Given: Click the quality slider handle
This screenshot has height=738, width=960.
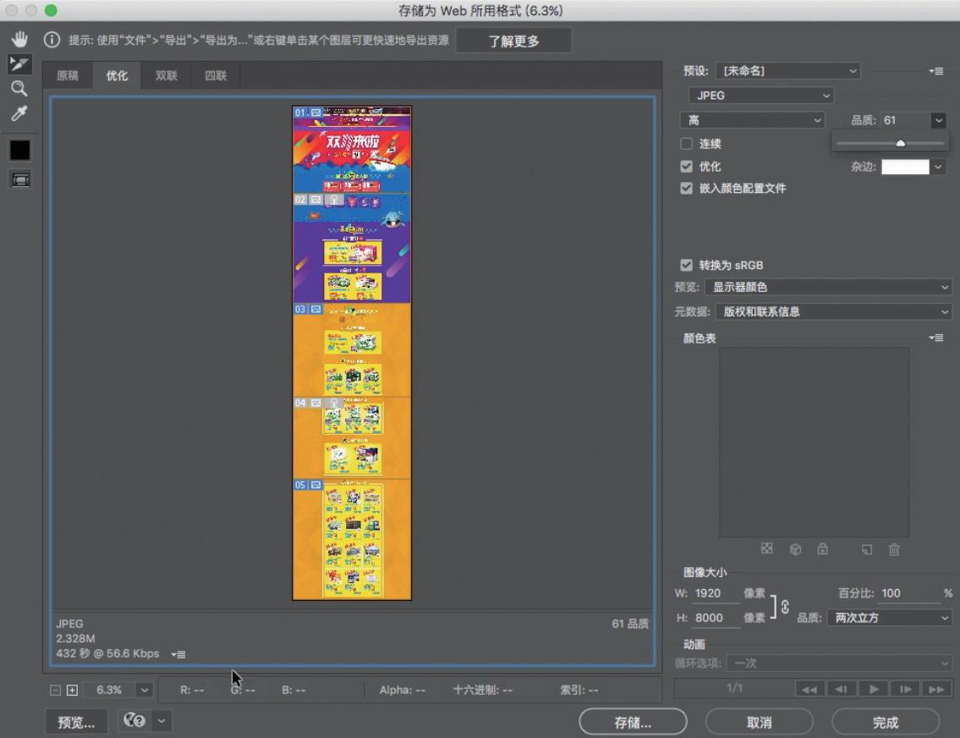Looking at the screenshot, I should click(x=900, y=143).
